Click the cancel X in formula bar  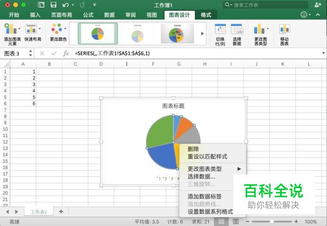pos(42,53)
